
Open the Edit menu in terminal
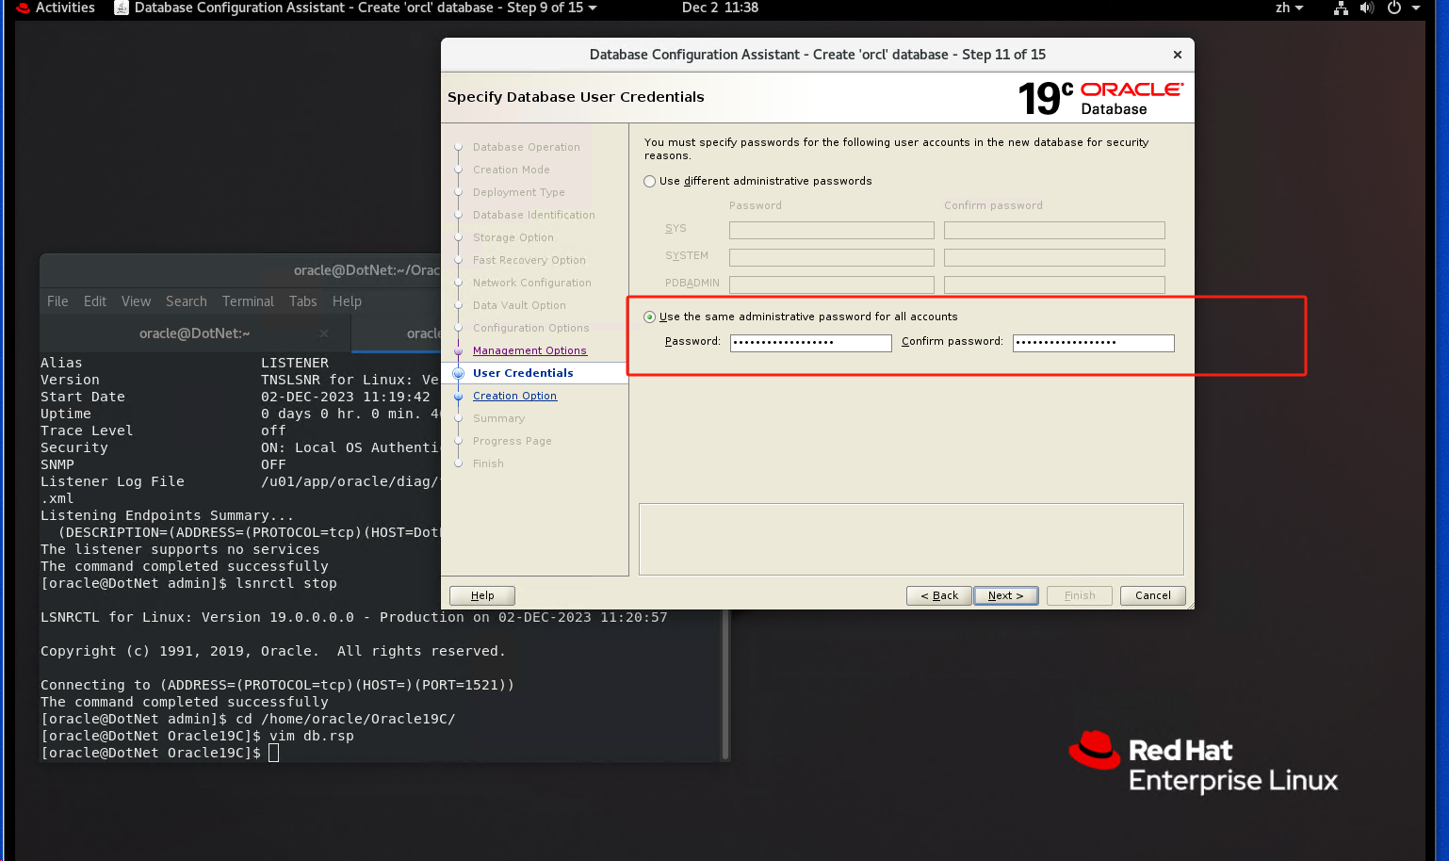tap(95, 301)
